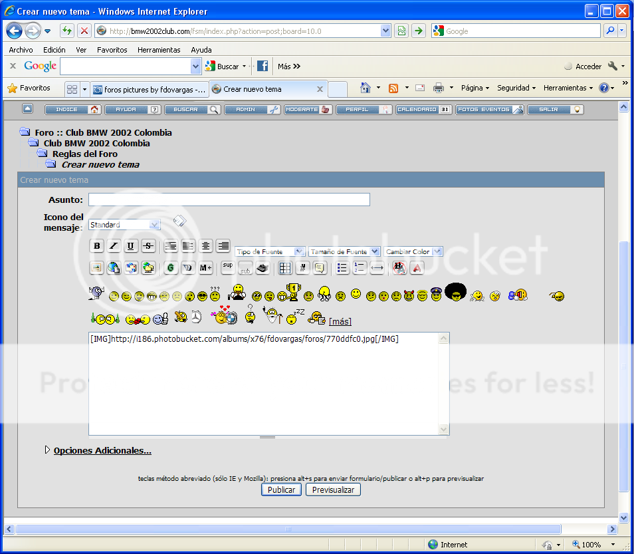Insert superscript tag
Screen dimensions: 634x554
point(228,266)
